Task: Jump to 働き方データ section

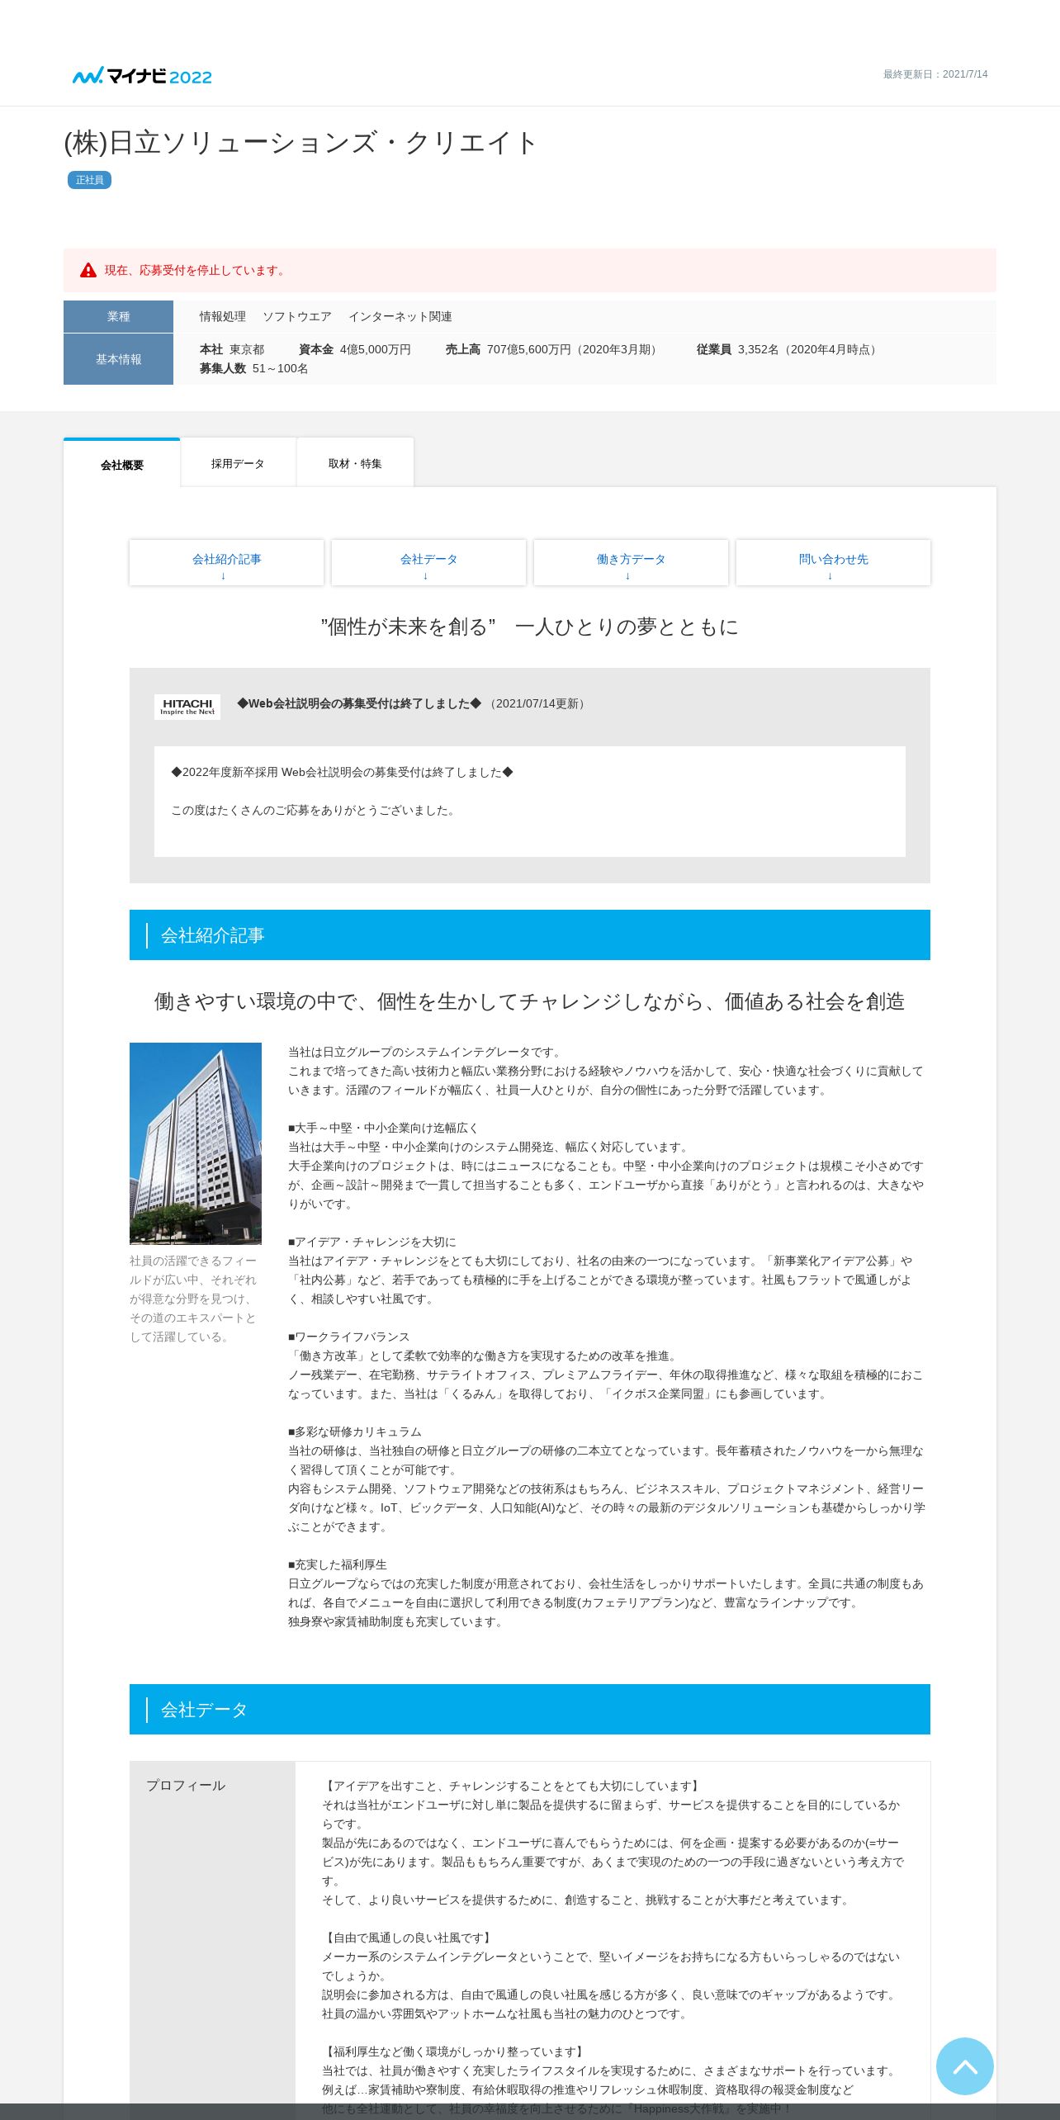Action: point(631,563)
